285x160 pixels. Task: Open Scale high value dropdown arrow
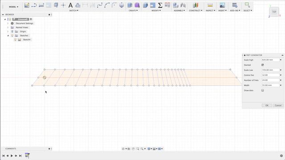pyautogui.click(x=281, y=60)
